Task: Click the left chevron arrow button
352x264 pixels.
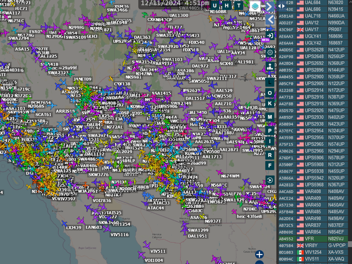Action: tap(270, 20)
